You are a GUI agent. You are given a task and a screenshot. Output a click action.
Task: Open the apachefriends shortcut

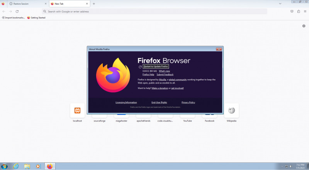click(x=143, y=118)
